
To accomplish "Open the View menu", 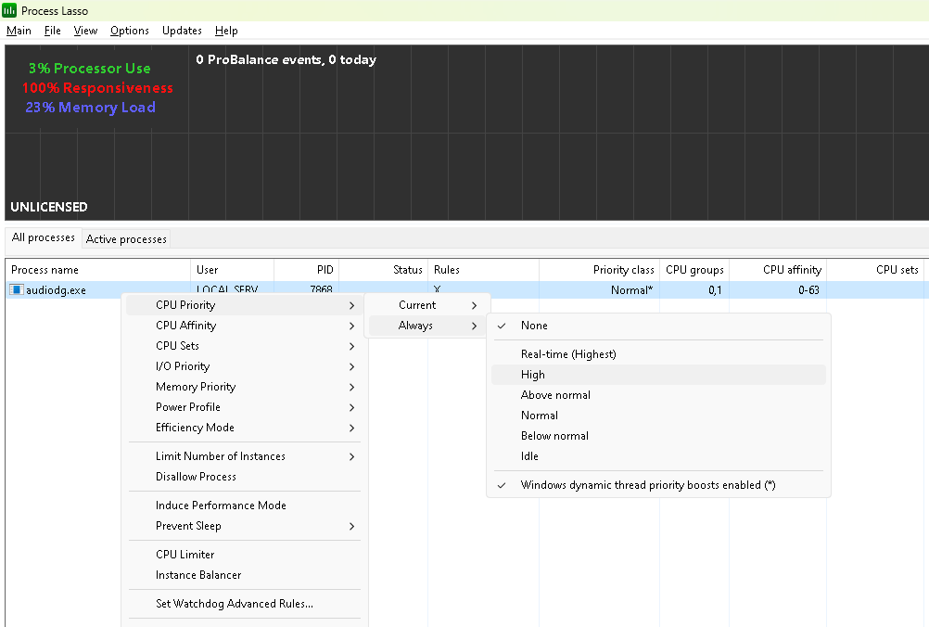I will [85, 31].
